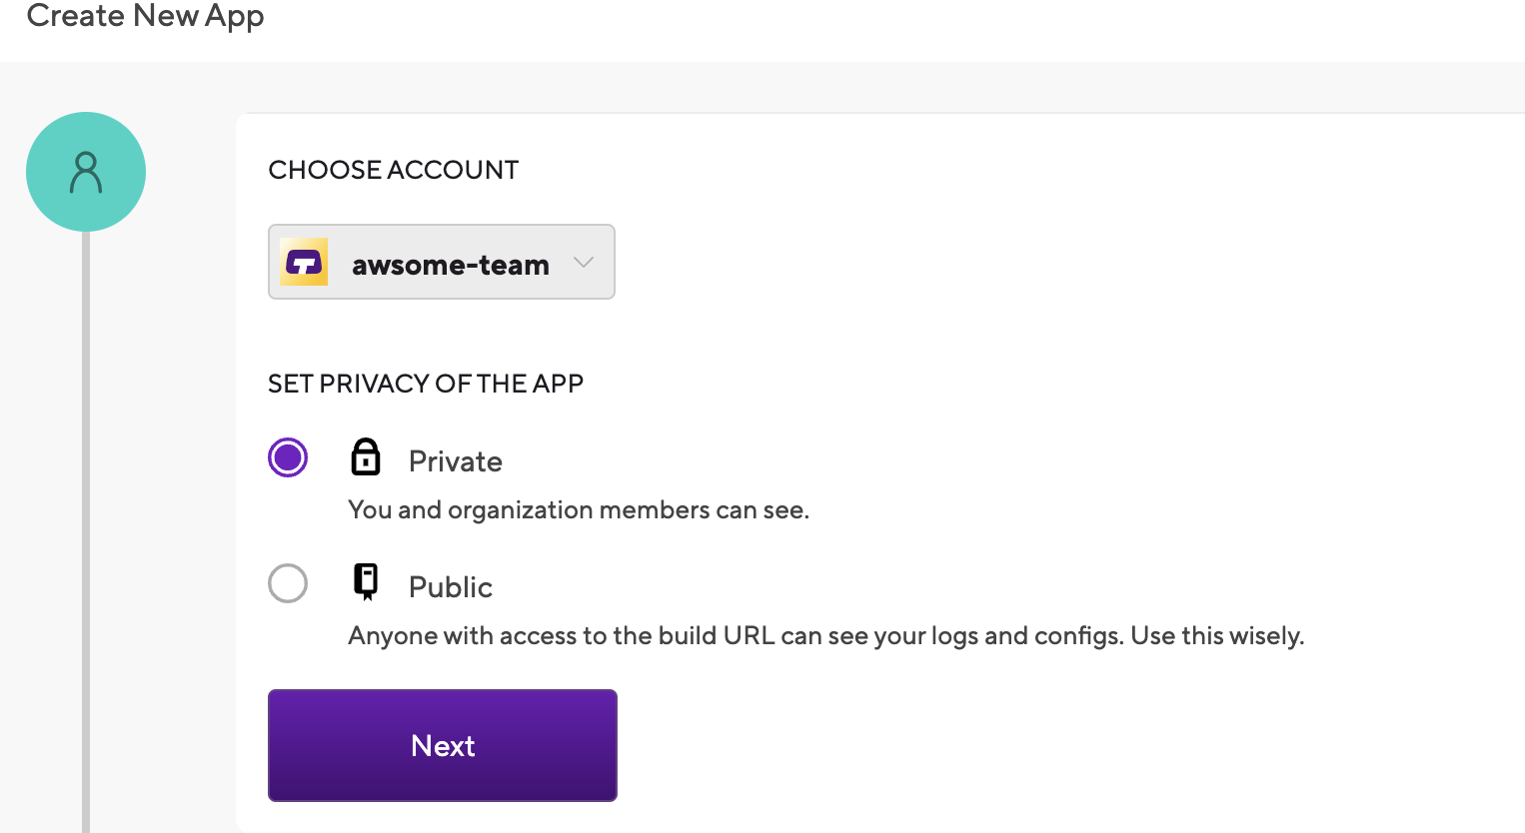The image size is (1525, 833).
Task: Click the 'CHOOSE ACCOUNT' heading
Action: point(394,170)
